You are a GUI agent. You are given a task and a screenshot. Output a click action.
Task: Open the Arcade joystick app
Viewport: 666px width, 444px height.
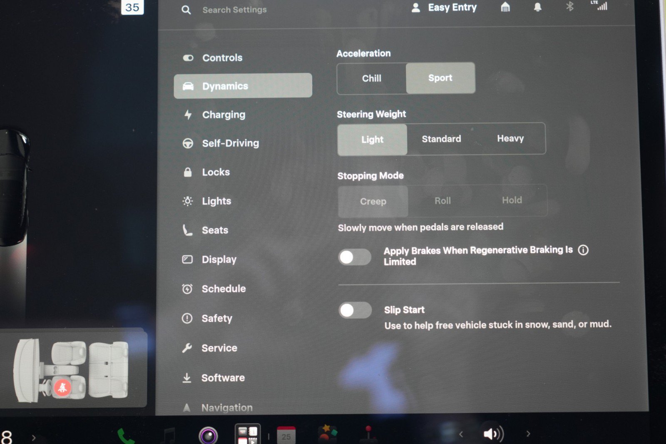368,434
